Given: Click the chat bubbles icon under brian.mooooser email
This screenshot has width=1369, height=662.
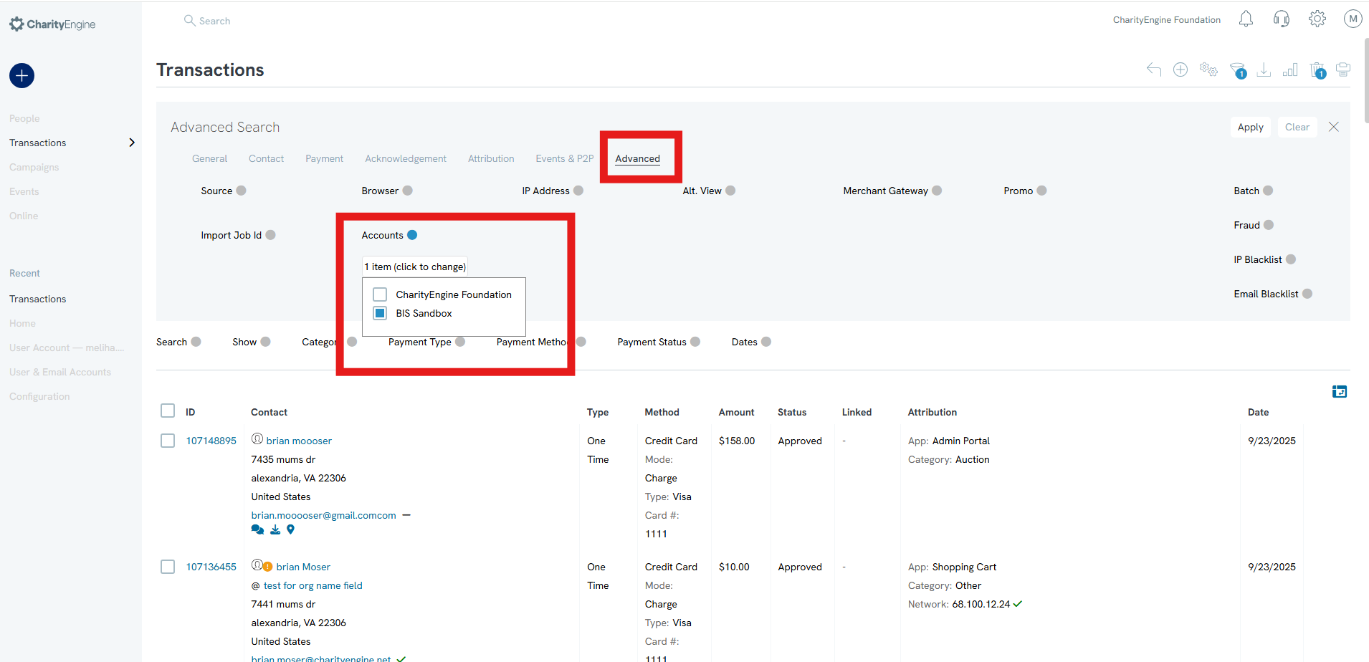Looking at the screenshot, I should tap(257, 530).
